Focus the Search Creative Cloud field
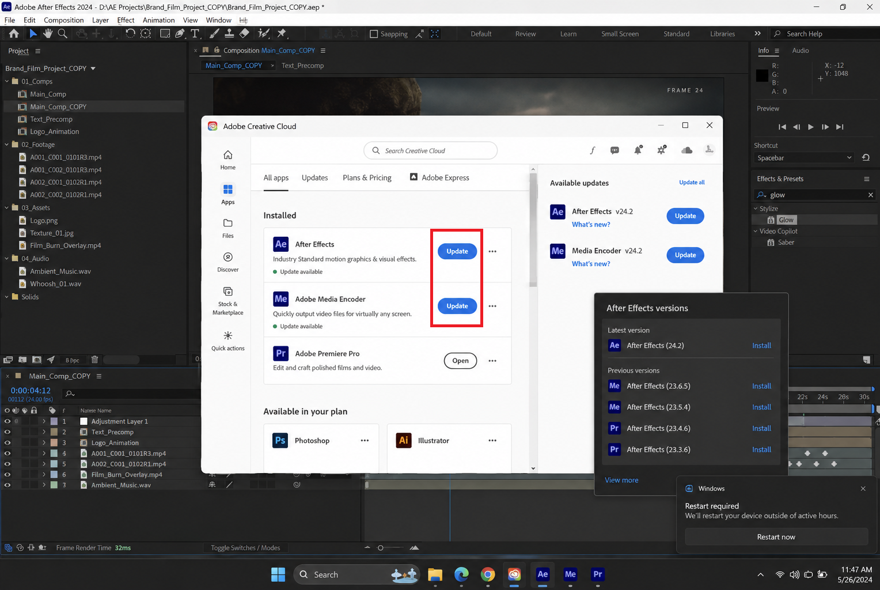This screenshot has width=880, height=590. tap(430, 150)
